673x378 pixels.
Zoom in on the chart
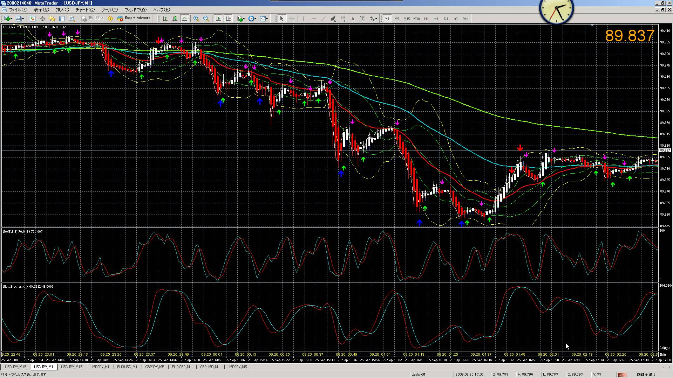pyautogui.click(x=196, y=19)
